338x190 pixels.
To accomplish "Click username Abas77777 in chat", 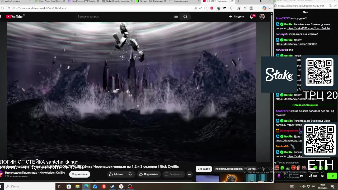I will point(283,19).
